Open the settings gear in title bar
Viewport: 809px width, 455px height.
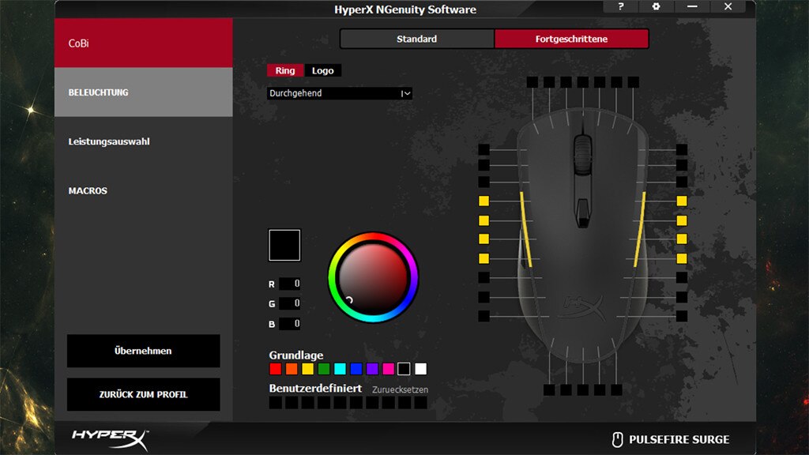click(656, 6)
